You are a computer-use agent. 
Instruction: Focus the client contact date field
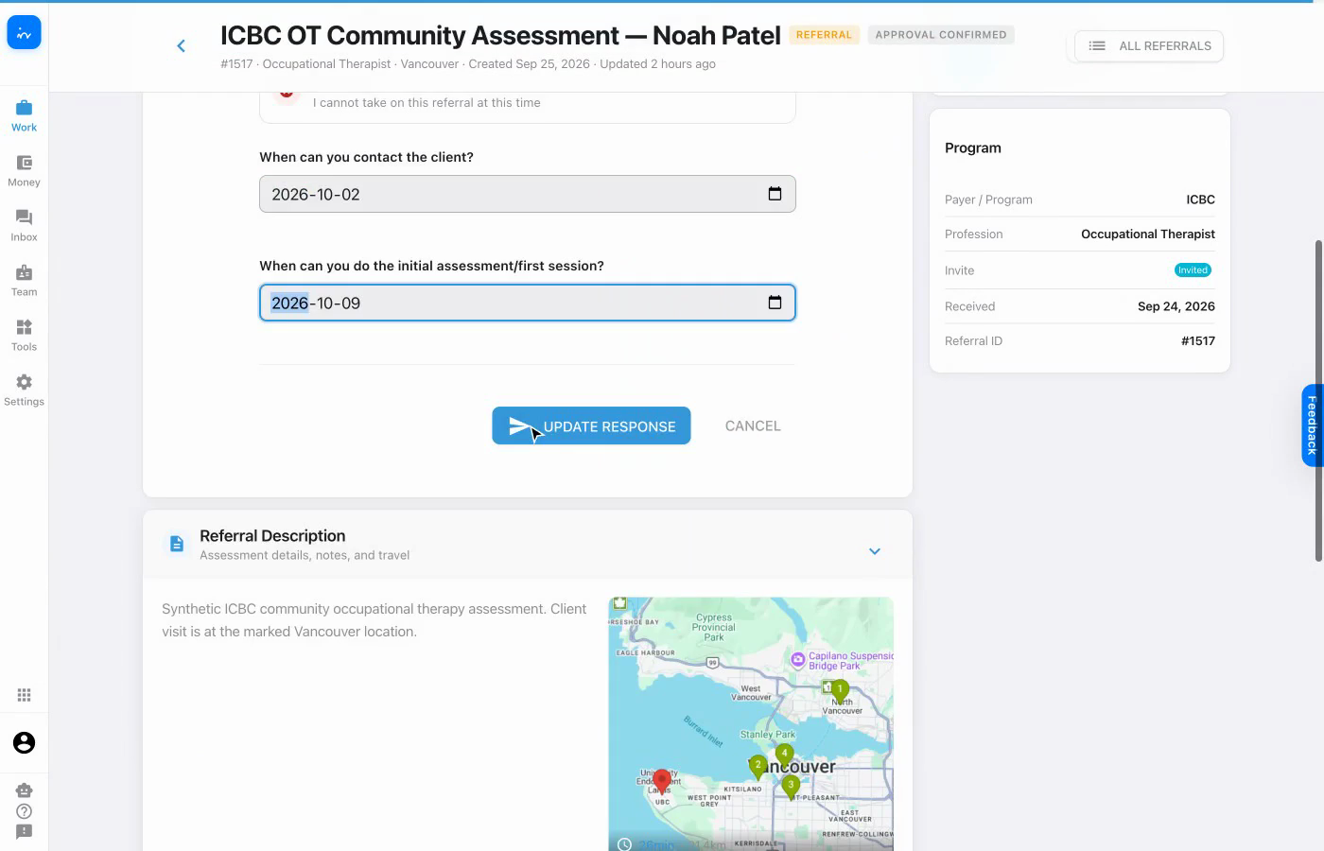coord(527,194)
